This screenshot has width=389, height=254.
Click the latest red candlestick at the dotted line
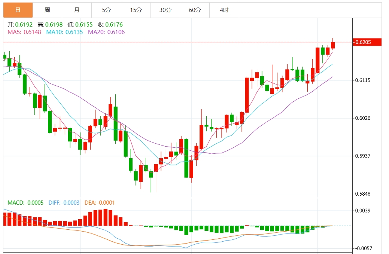(x=333, y=45)
